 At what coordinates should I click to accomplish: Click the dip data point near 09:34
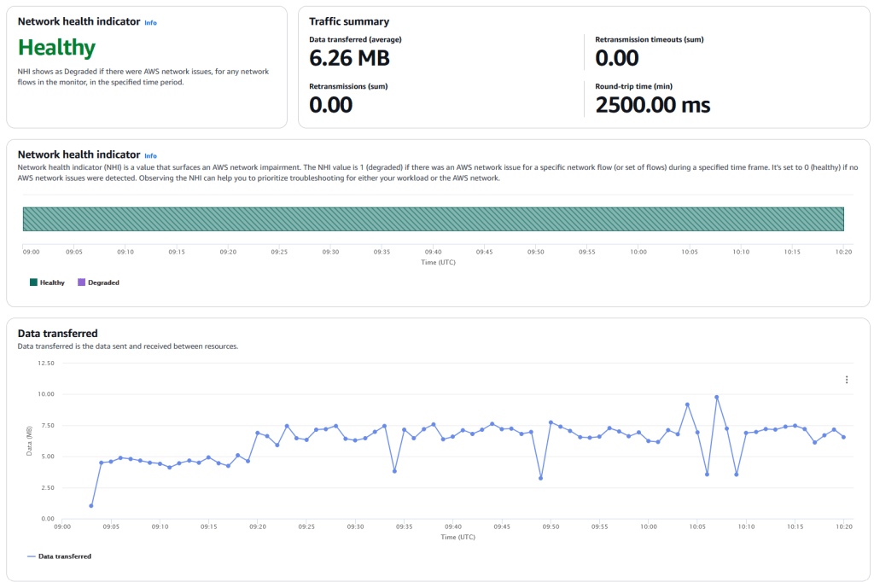pos(394,471)
